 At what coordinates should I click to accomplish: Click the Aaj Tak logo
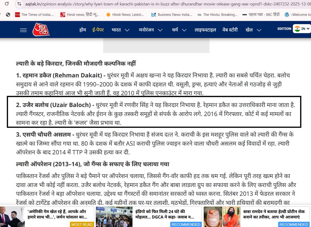pyautogui.click(x=41, y=29)
